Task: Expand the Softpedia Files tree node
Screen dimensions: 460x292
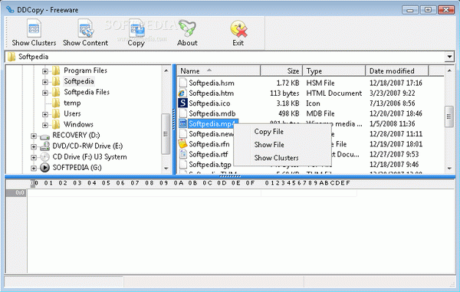Action: tap(45, 93)
